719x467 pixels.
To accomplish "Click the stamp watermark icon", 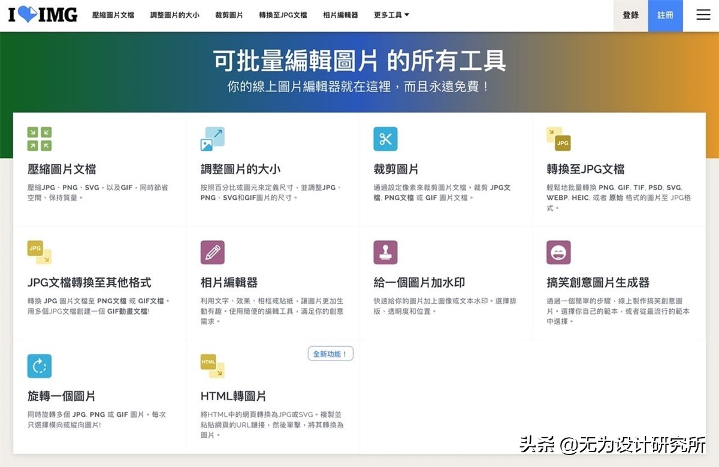I will (x=385, y=252).
